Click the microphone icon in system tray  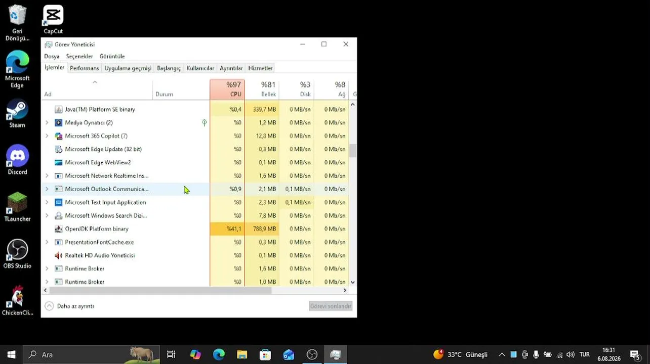(x=536, y=354)
